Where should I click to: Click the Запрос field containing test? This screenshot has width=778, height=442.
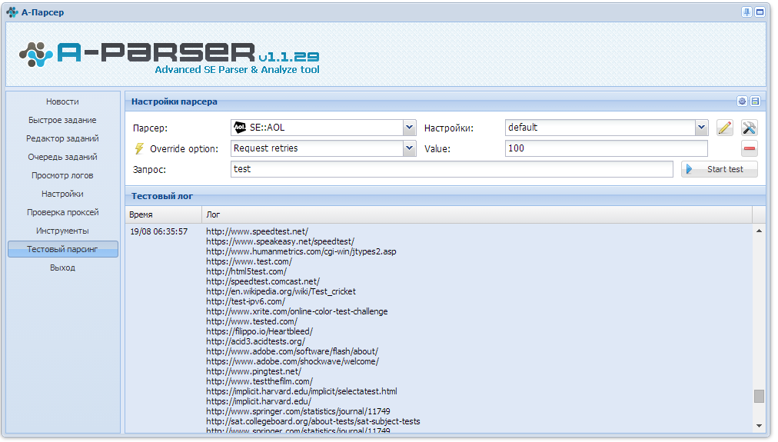451,169
